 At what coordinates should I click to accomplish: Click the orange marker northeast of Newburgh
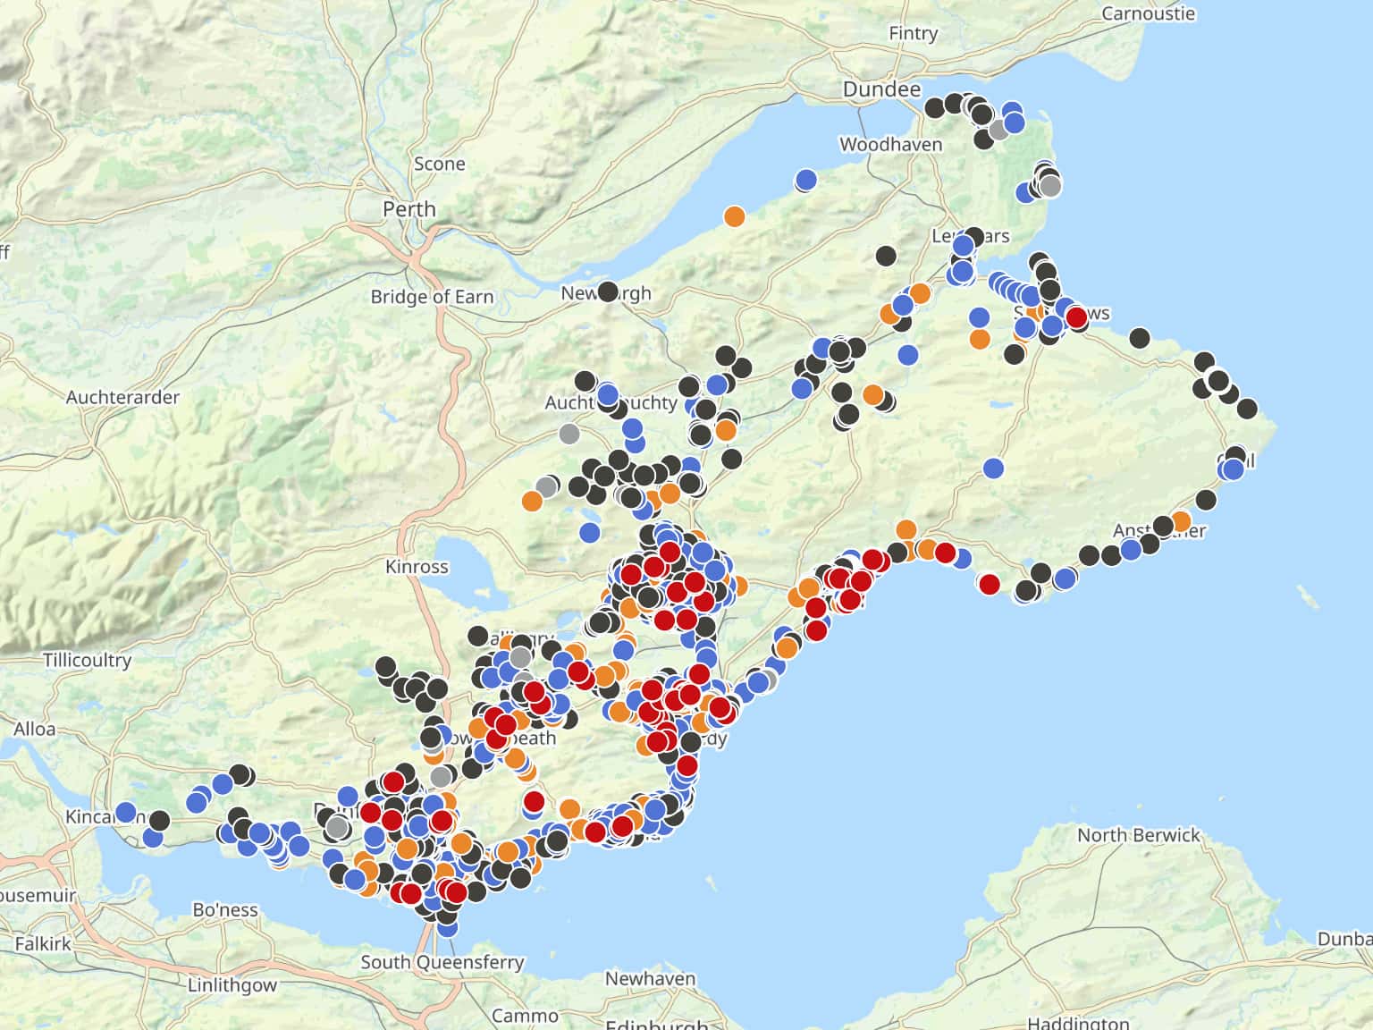(x=734, y=216)
